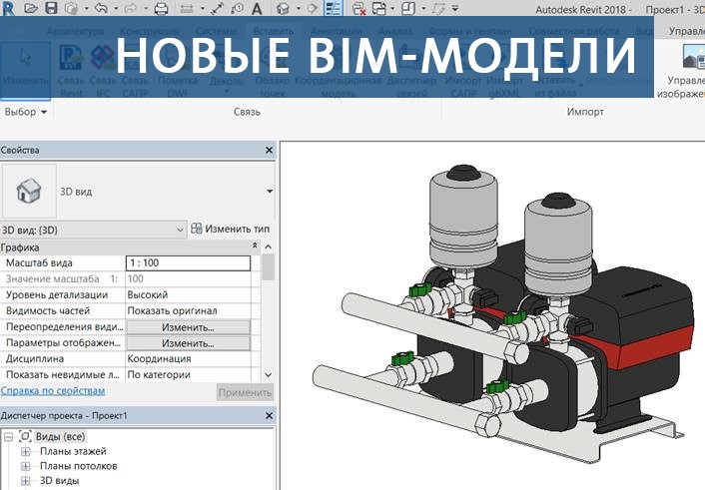Click the Применить button

tap(245, 392)
